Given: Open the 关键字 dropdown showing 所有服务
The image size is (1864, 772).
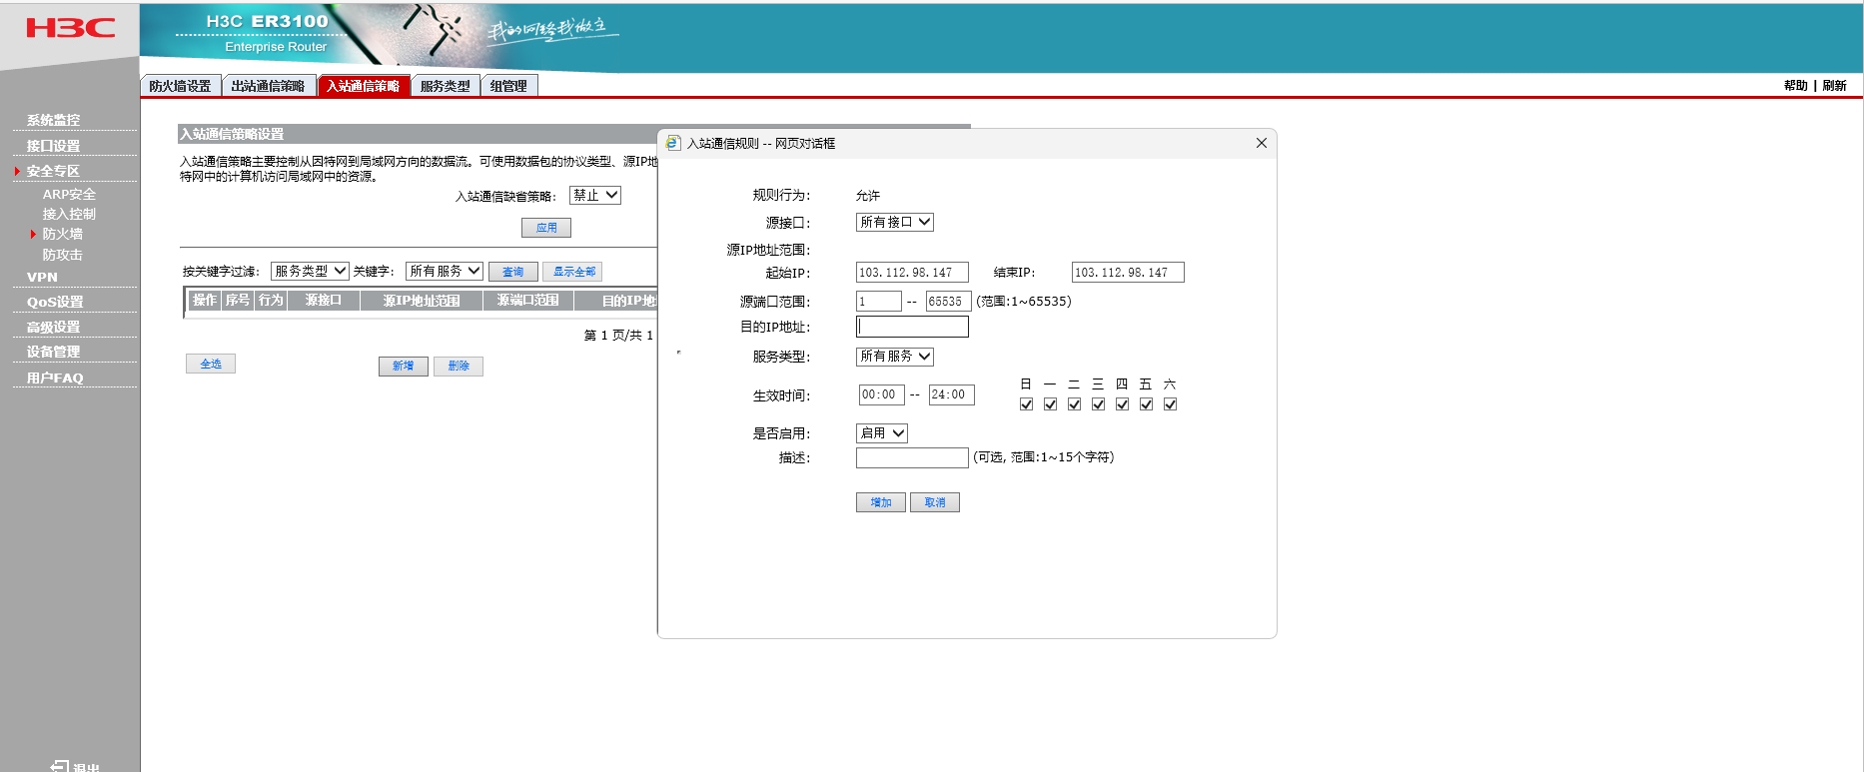Looking at the screenshot, I should (445, 271).
